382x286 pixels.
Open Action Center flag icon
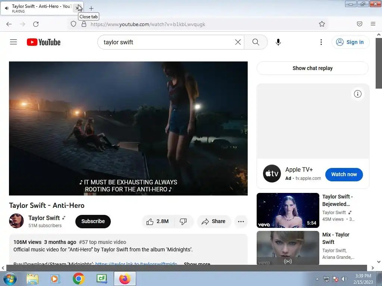335,279
